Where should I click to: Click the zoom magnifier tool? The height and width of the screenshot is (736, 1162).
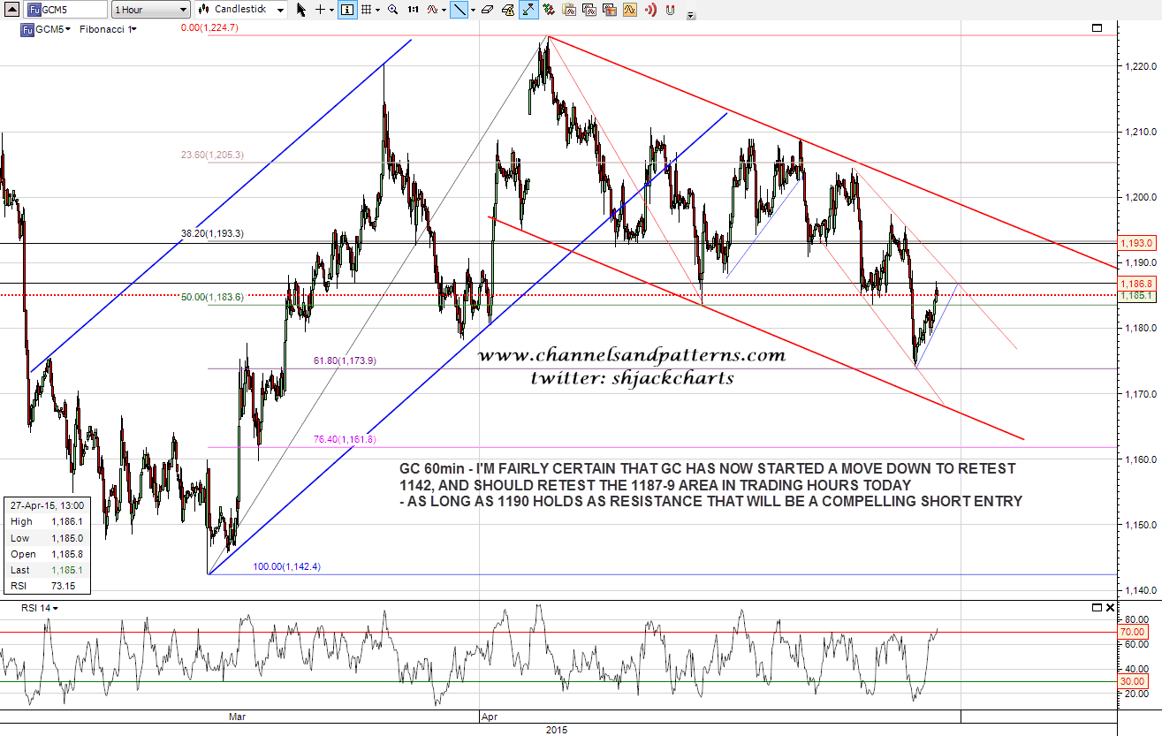pyautogui.click(x=392, y=10)
